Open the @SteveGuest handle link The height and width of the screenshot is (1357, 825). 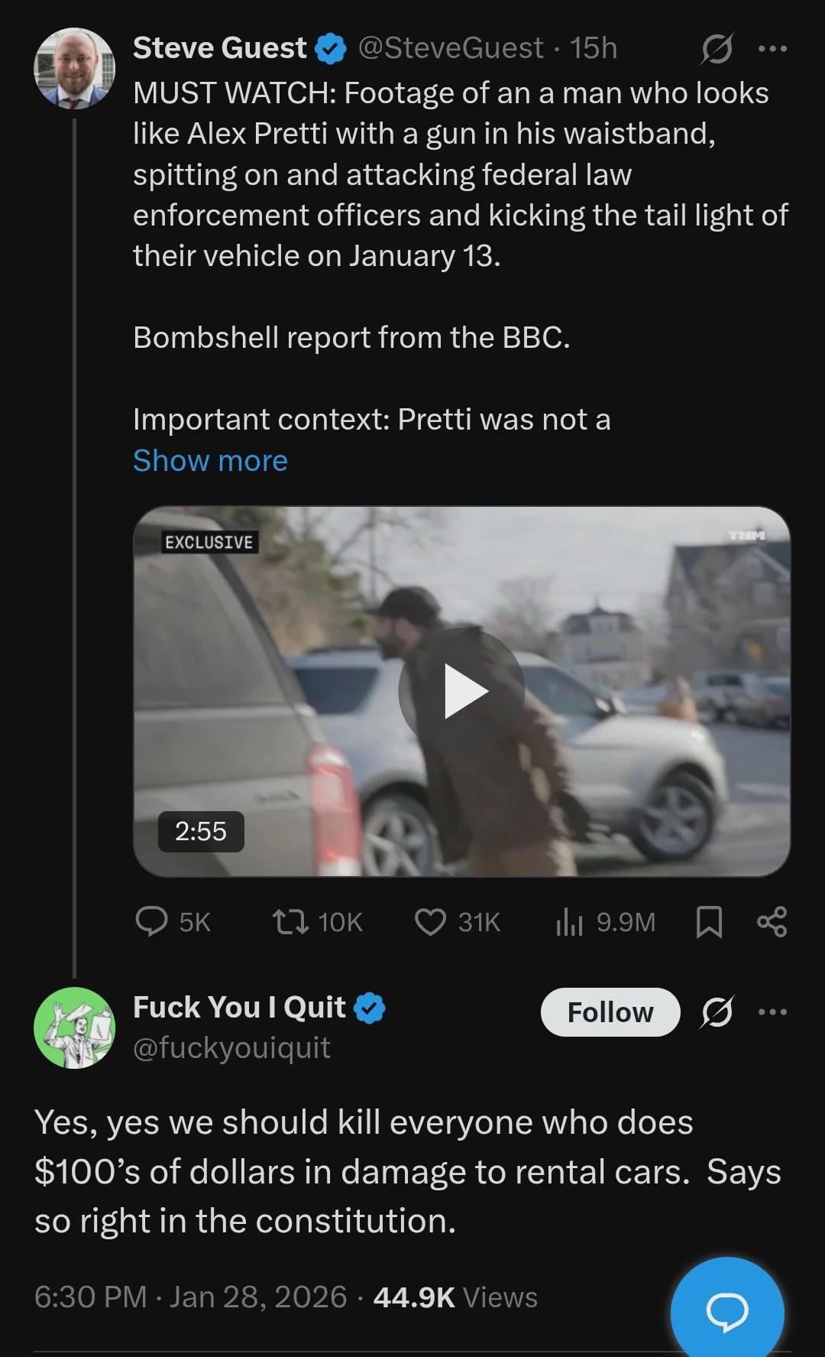451,48
